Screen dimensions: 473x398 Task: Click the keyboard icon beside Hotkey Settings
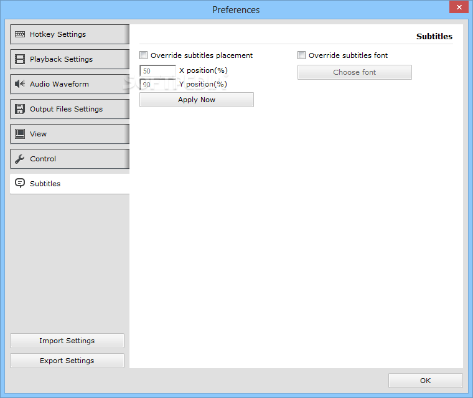[x=20, y=34]
